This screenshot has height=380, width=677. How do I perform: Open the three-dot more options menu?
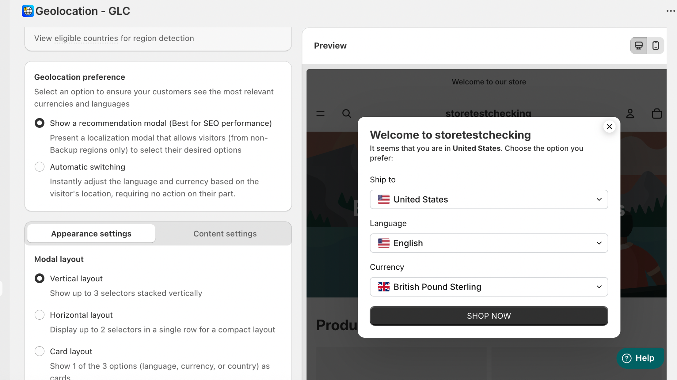click(x=670, y=11)
